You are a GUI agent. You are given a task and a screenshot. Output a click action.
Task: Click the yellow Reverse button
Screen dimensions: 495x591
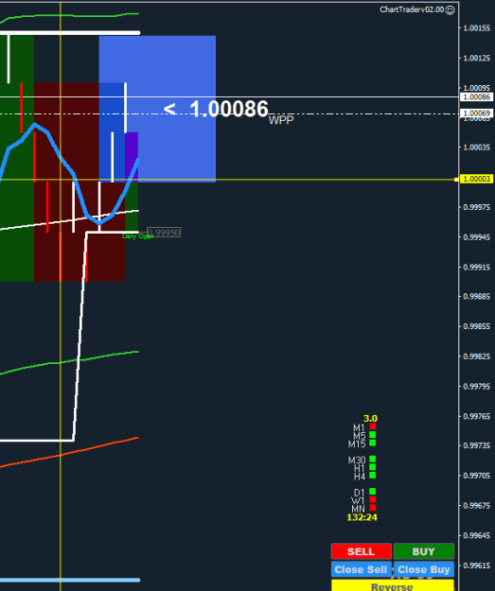tap(393, 585)
